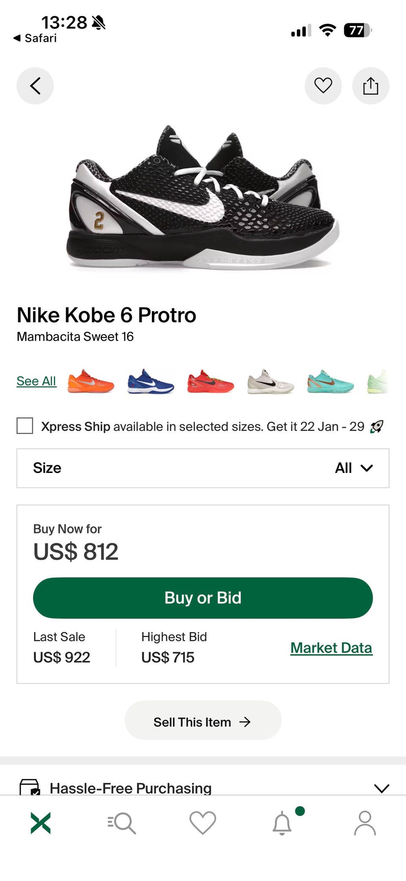This screenshot has height=881, width=406.
Task: Open StockX home tab in bottom bar
Action: pyautogui.click(x=41, y=823)
